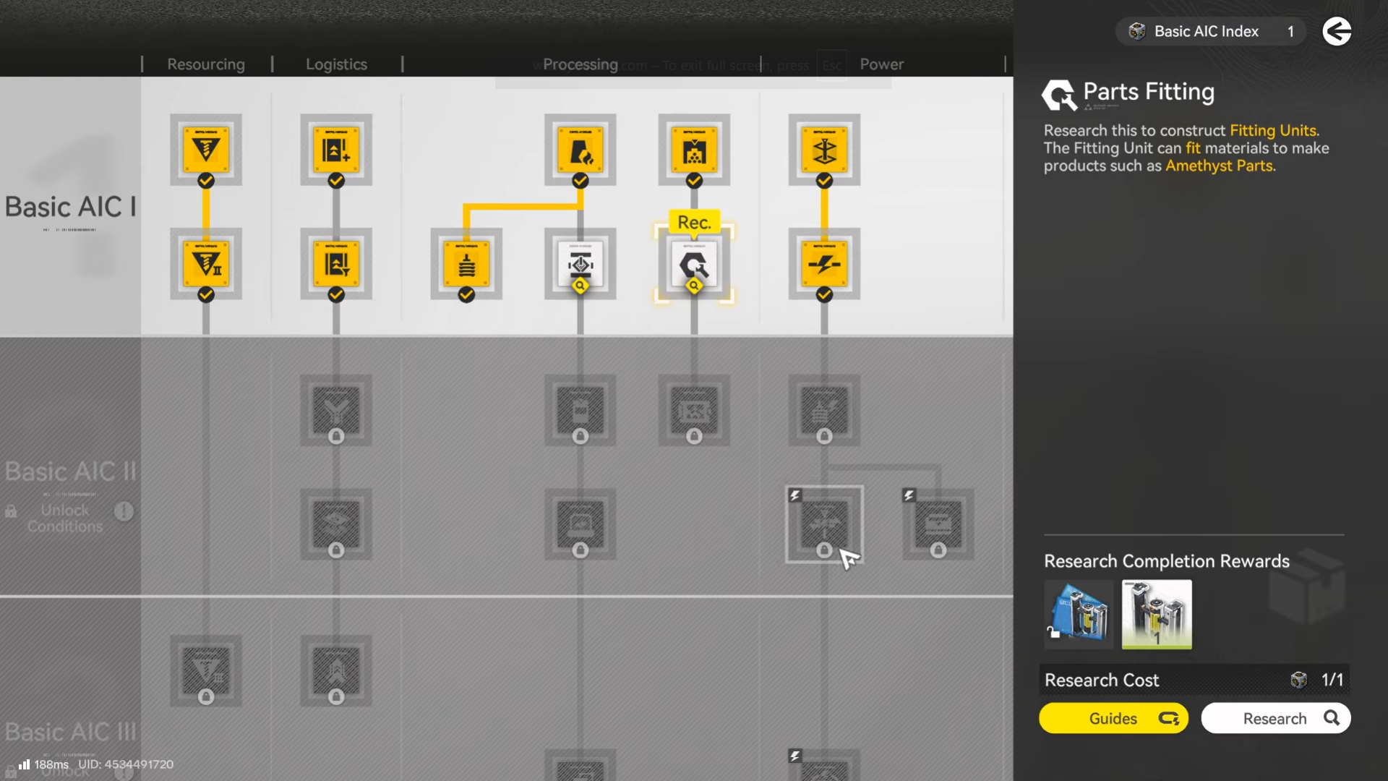Select the funnel II resourcing node
Viewport: 1388px width, 781px height.
pos(206,265)
